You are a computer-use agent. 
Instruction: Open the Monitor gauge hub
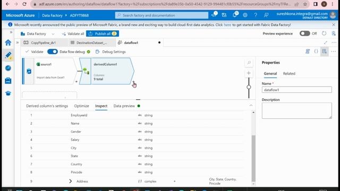(8, 68)
